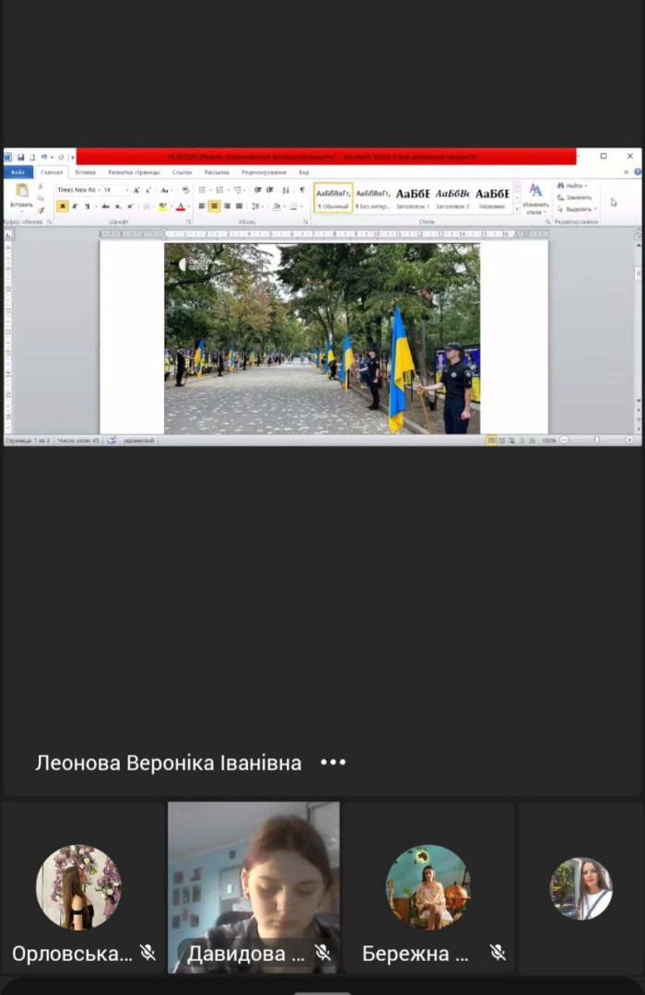
Task: Switch to the Вставка (Insert) ribbon tab
Action: (x=85, y=172)
